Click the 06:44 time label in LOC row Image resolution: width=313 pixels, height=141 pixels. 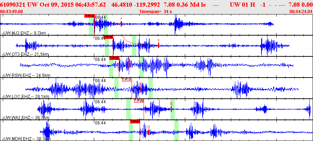(100, 81)
